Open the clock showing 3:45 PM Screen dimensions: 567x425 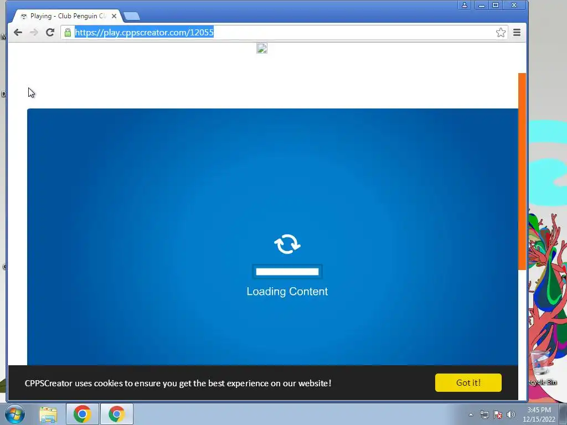(539, 414)
